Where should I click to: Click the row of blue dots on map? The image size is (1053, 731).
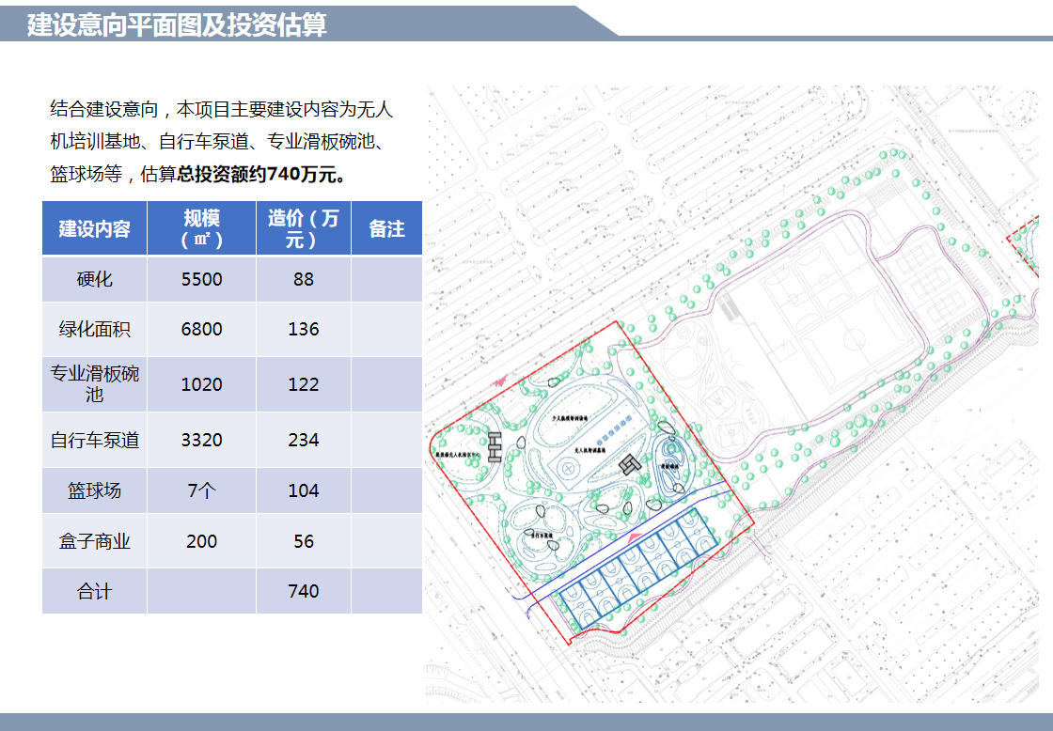pos(616,428)
